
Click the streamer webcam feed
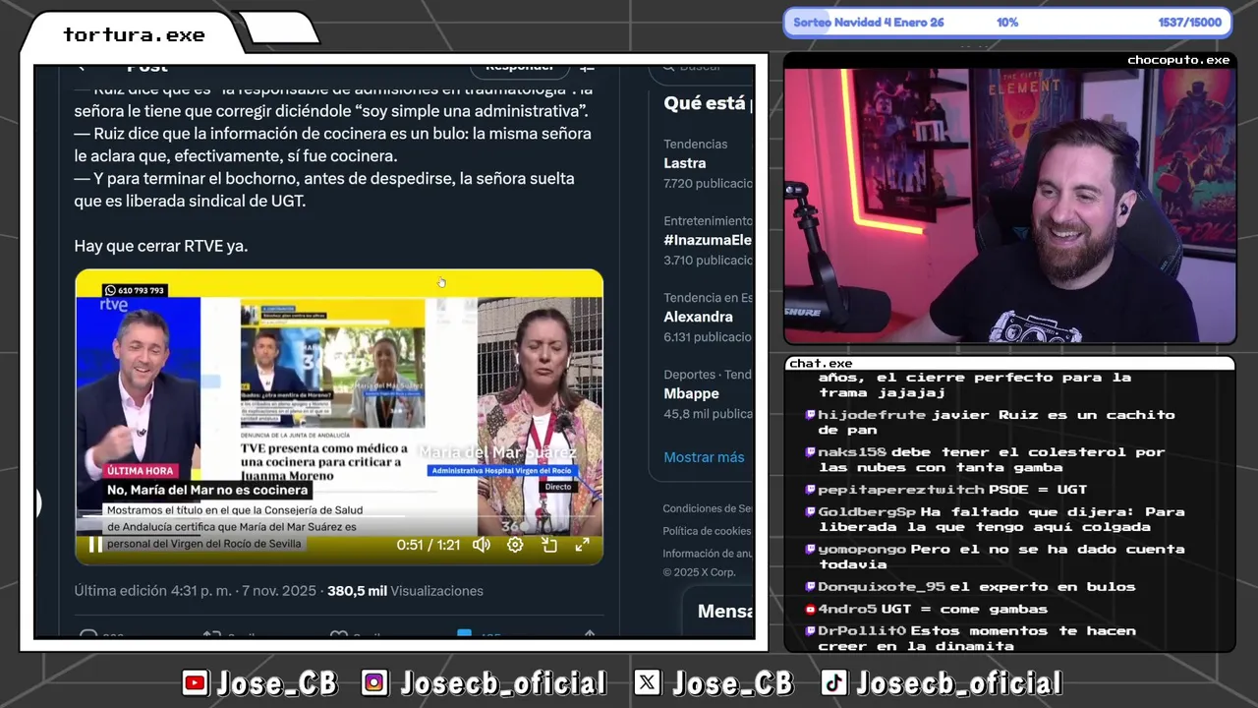point(1009,206)
